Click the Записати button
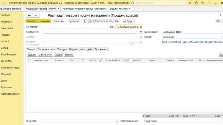223x125 pixels. point(59,21)
